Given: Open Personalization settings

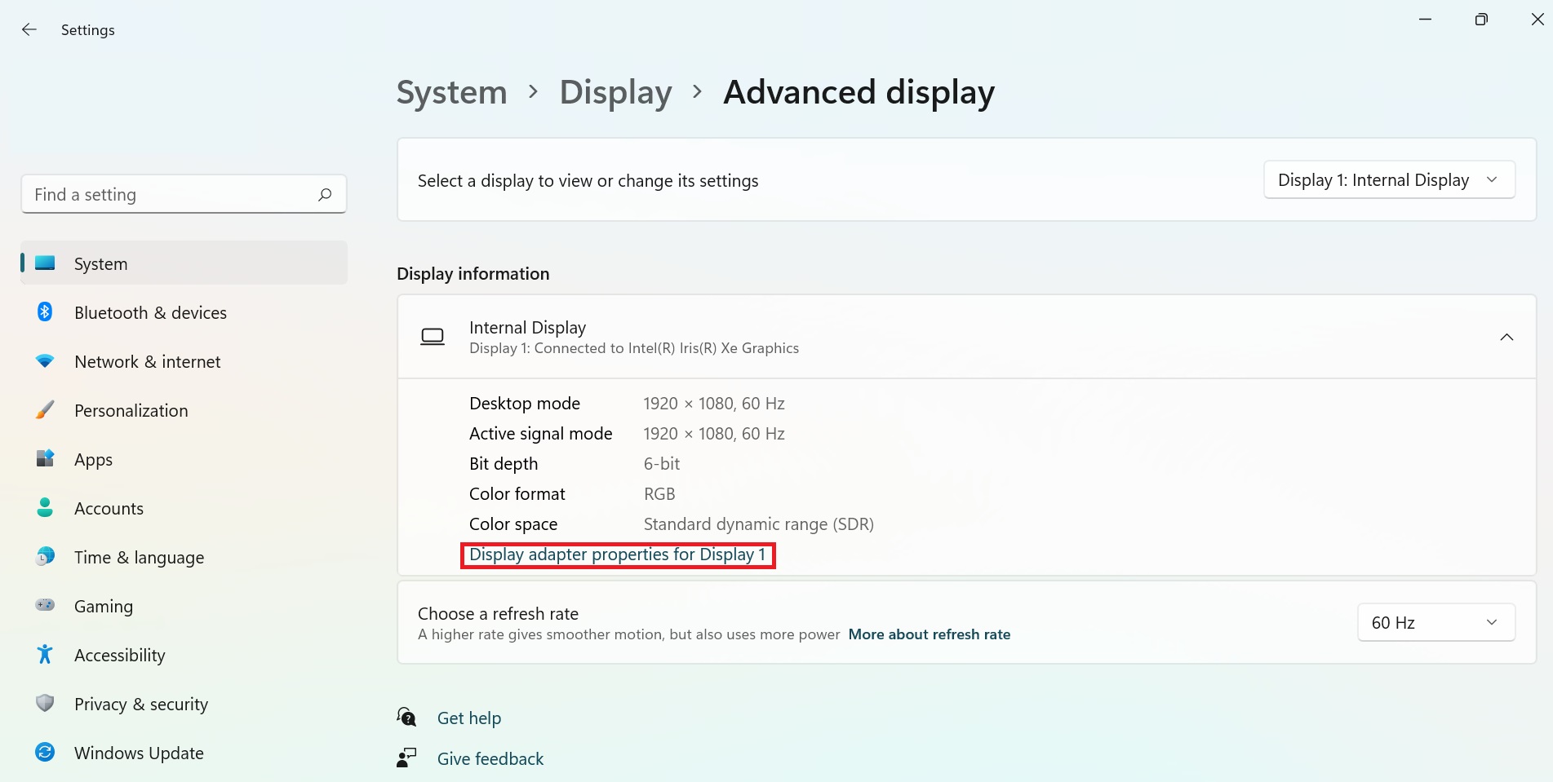Looking at the screenshot, I should tap(131, 410).
